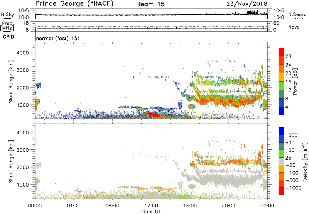Click the "28" tick on the Power colorbar
The width and height of the screenshot is (309, 214).
(x=288, y=56)
